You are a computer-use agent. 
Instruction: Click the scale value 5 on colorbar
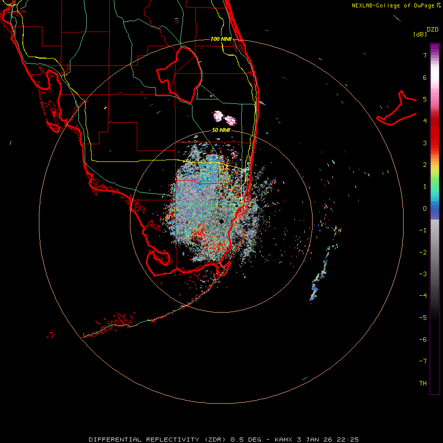(x=425, y=99)
